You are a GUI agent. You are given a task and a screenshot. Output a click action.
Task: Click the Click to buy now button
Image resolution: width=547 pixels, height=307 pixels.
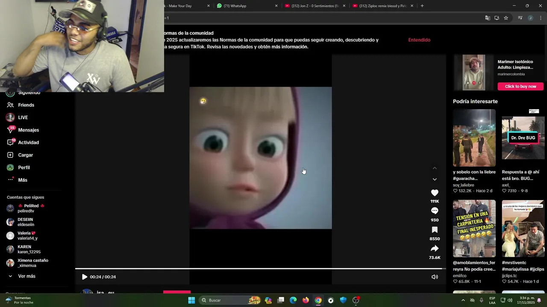point(521,86)
